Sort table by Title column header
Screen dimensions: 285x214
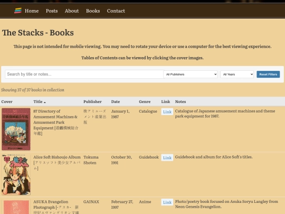pos(40,102)
